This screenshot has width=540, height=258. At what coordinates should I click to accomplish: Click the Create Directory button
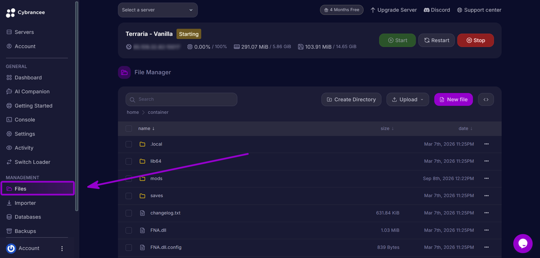tap(351, 100)
